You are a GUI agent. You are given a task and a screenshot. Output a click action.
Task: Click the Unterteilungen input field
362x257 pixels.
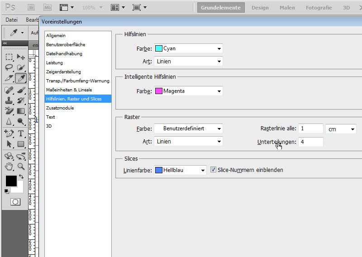click(x=310, y=142)
